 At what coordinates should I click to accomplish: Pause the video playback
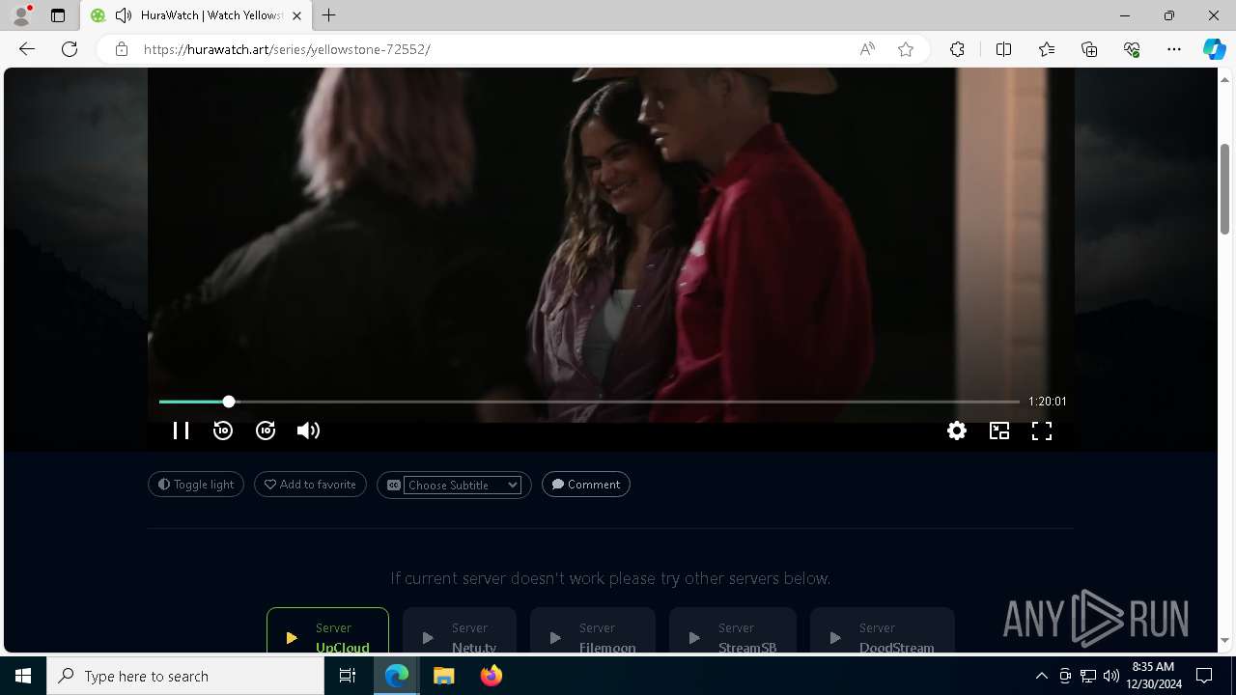coord(181,431)
